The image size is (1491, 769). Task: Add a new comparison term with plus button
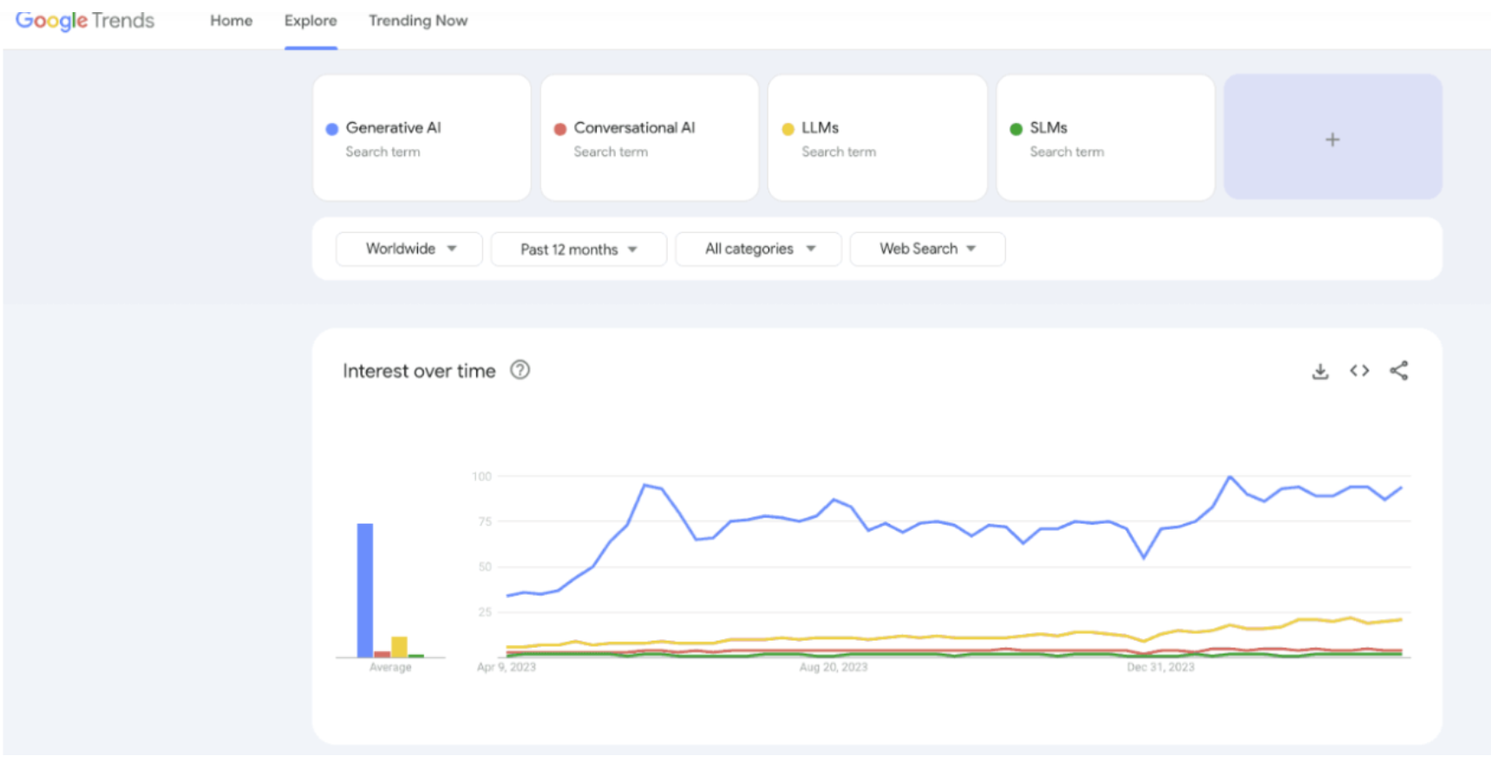[1333, 138]
